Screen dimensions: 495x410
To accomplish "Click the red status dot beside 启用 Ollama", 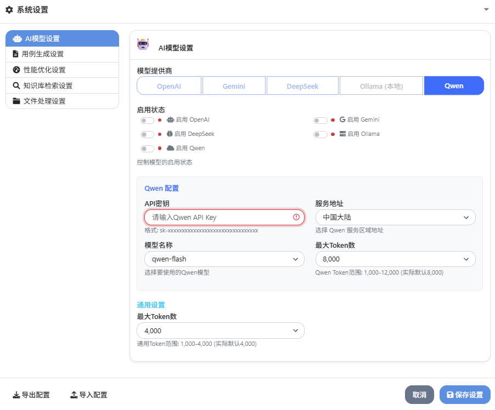I will point(333,134).
